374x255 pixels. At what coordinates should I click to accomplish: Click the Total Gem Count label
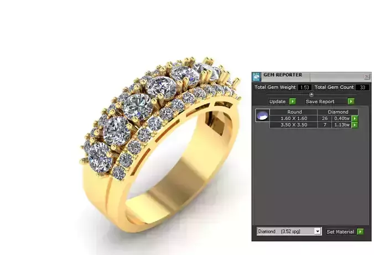[334, 87]
